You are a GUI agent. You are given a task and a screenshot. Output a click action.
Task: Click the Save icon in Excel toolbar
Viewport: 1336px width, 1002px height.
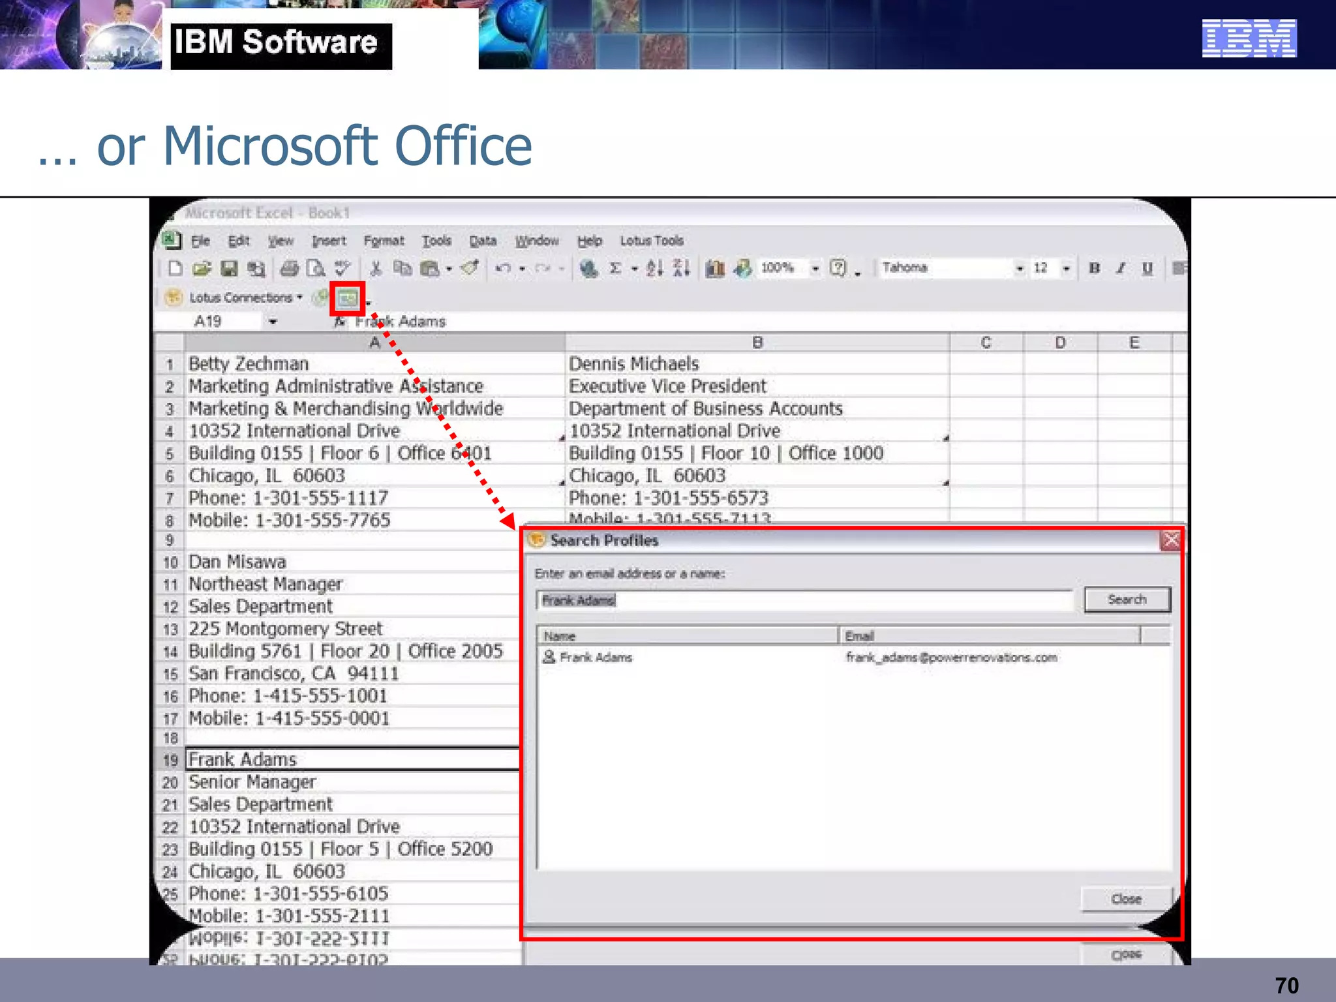229,268
